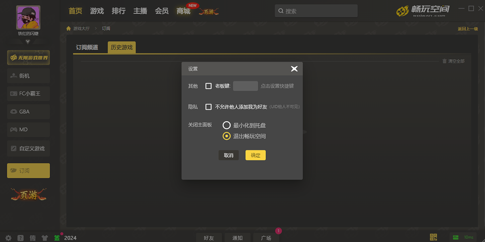Open settings gear in bottom bar

tap(8, 238)
